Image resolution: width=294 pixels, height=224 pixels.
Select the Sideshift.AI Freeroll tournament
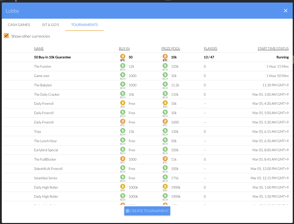(147, 169)
